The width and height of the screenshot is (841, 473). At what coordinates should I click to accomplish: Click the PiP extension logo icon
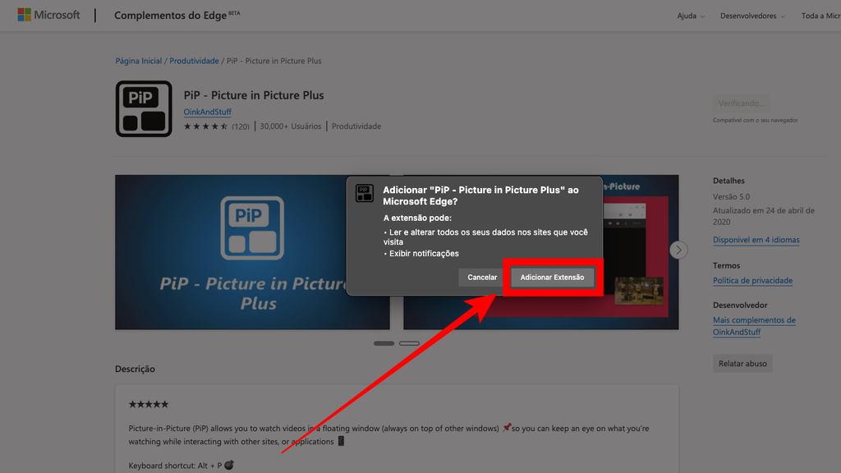144,109
